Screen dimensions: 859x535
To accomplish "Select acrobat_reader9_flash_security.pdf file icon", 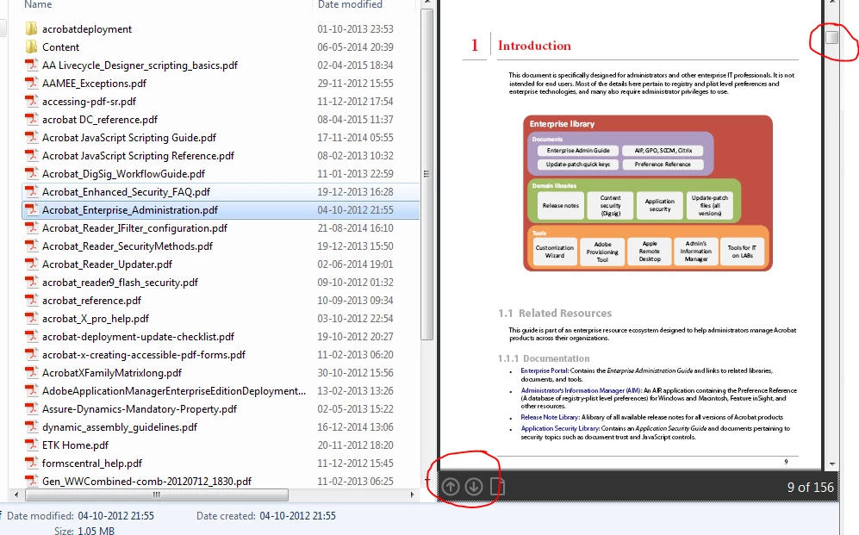I will tap(32, 282).
